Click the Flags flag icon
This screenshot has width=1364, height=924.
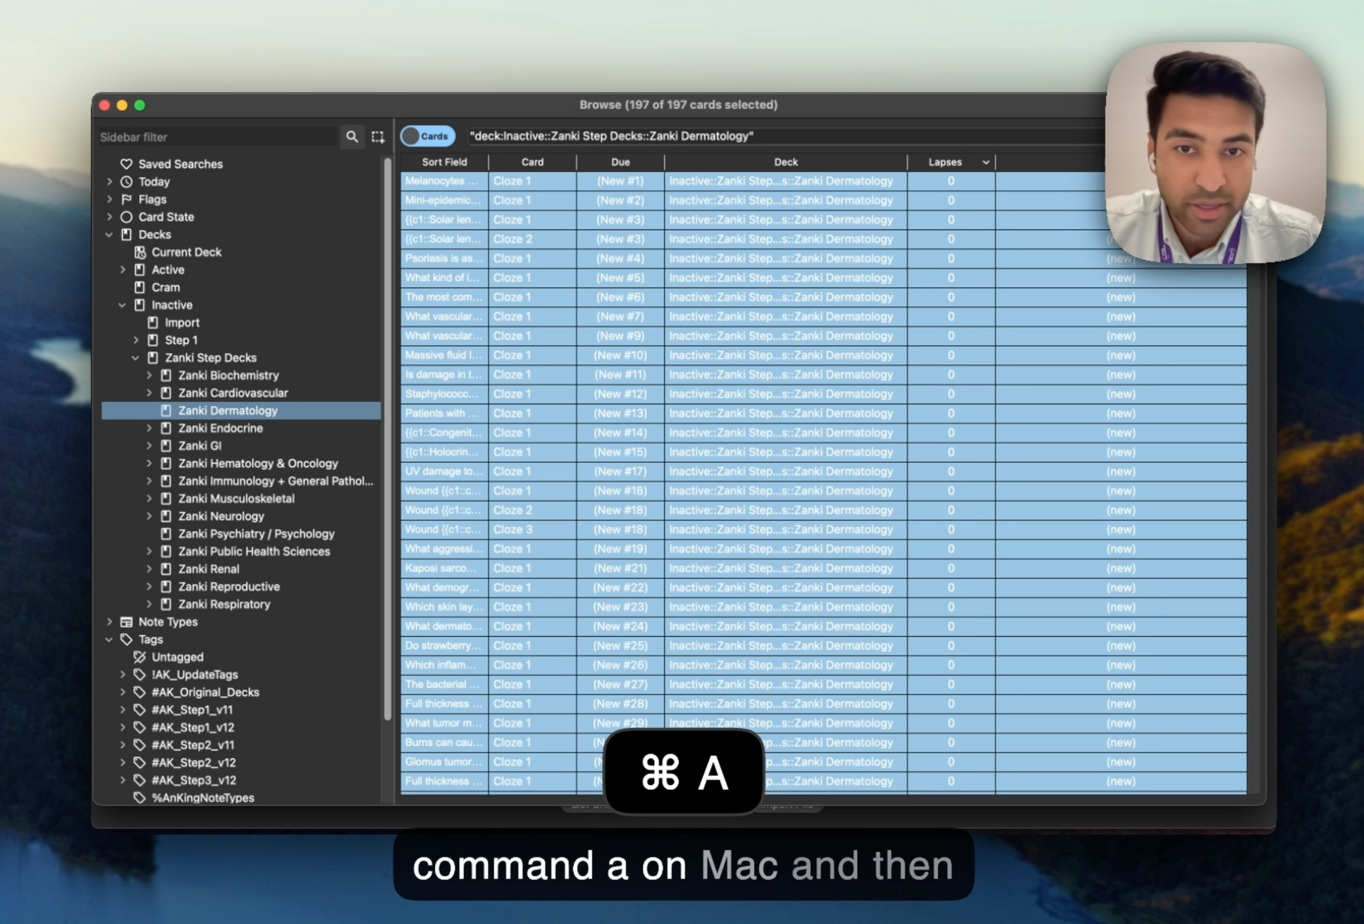pyautogui.click(x=126, y=199)
